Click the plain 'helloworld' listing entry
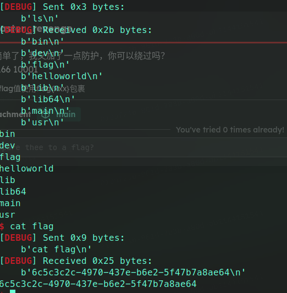 point(27,169)
